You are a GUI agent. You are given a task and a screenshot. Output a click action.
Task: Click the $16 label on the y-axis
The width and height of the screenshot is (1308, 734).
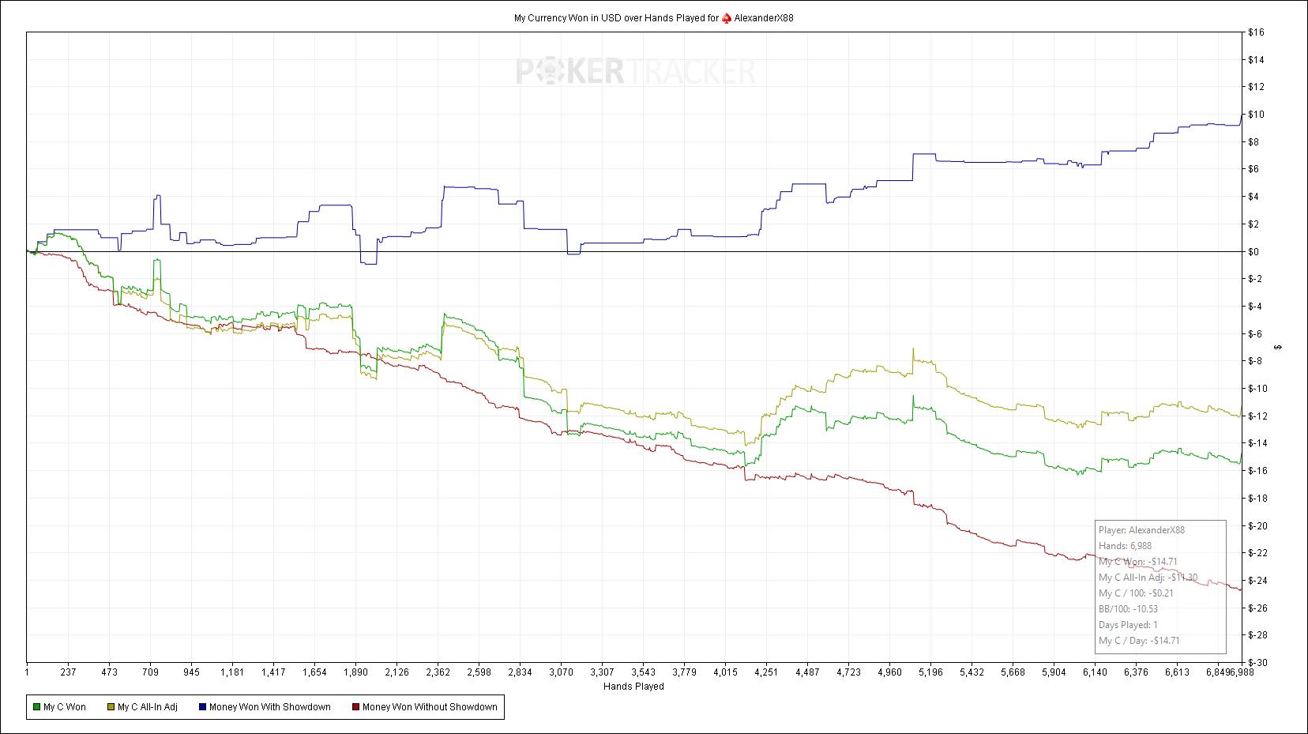click(x=1255, y=32)
